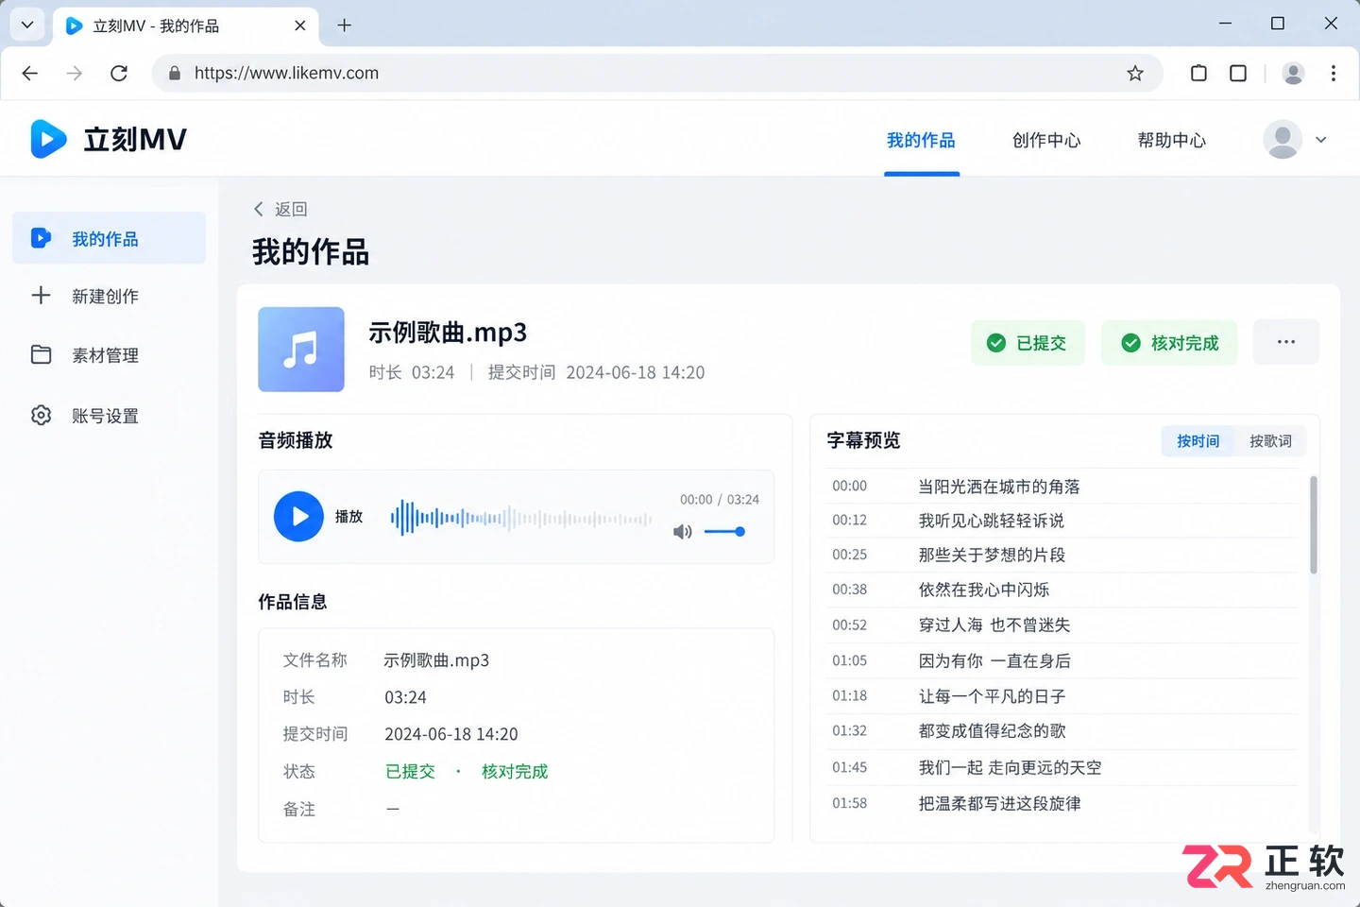1360x907 pixels.
Task: Open the browser three-dot menu
Action: [x=1333, y=73]
